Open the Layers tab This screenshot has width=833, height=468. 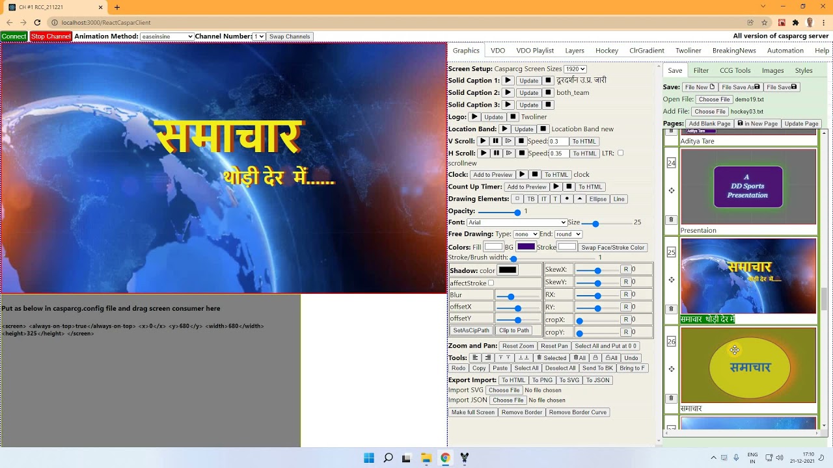(574, 51)
